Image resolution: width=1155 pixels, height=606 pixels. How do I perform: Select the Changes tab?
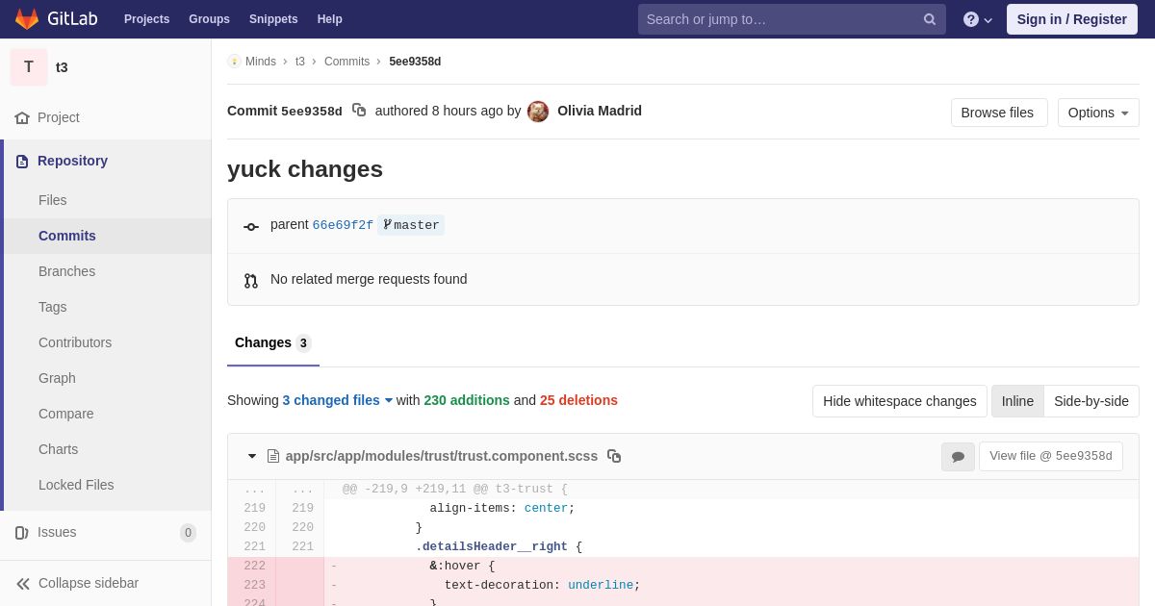click(x=263, y=342)
